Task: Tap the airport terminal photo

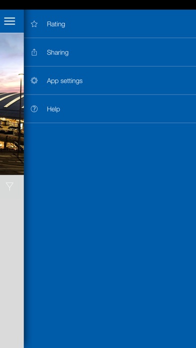Action: point(12,104)
